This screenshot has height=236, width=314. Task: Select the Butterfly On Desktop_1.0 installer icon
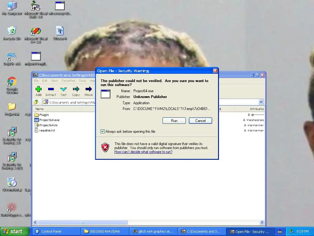tap(12, 136)
